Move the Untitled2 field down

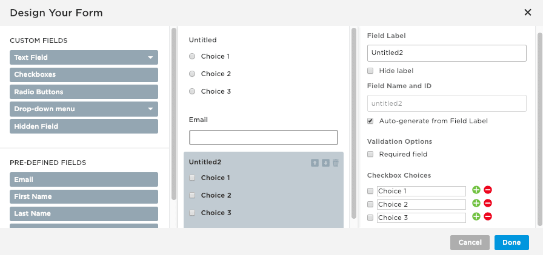pyautogui.click(x=325, y=163)
